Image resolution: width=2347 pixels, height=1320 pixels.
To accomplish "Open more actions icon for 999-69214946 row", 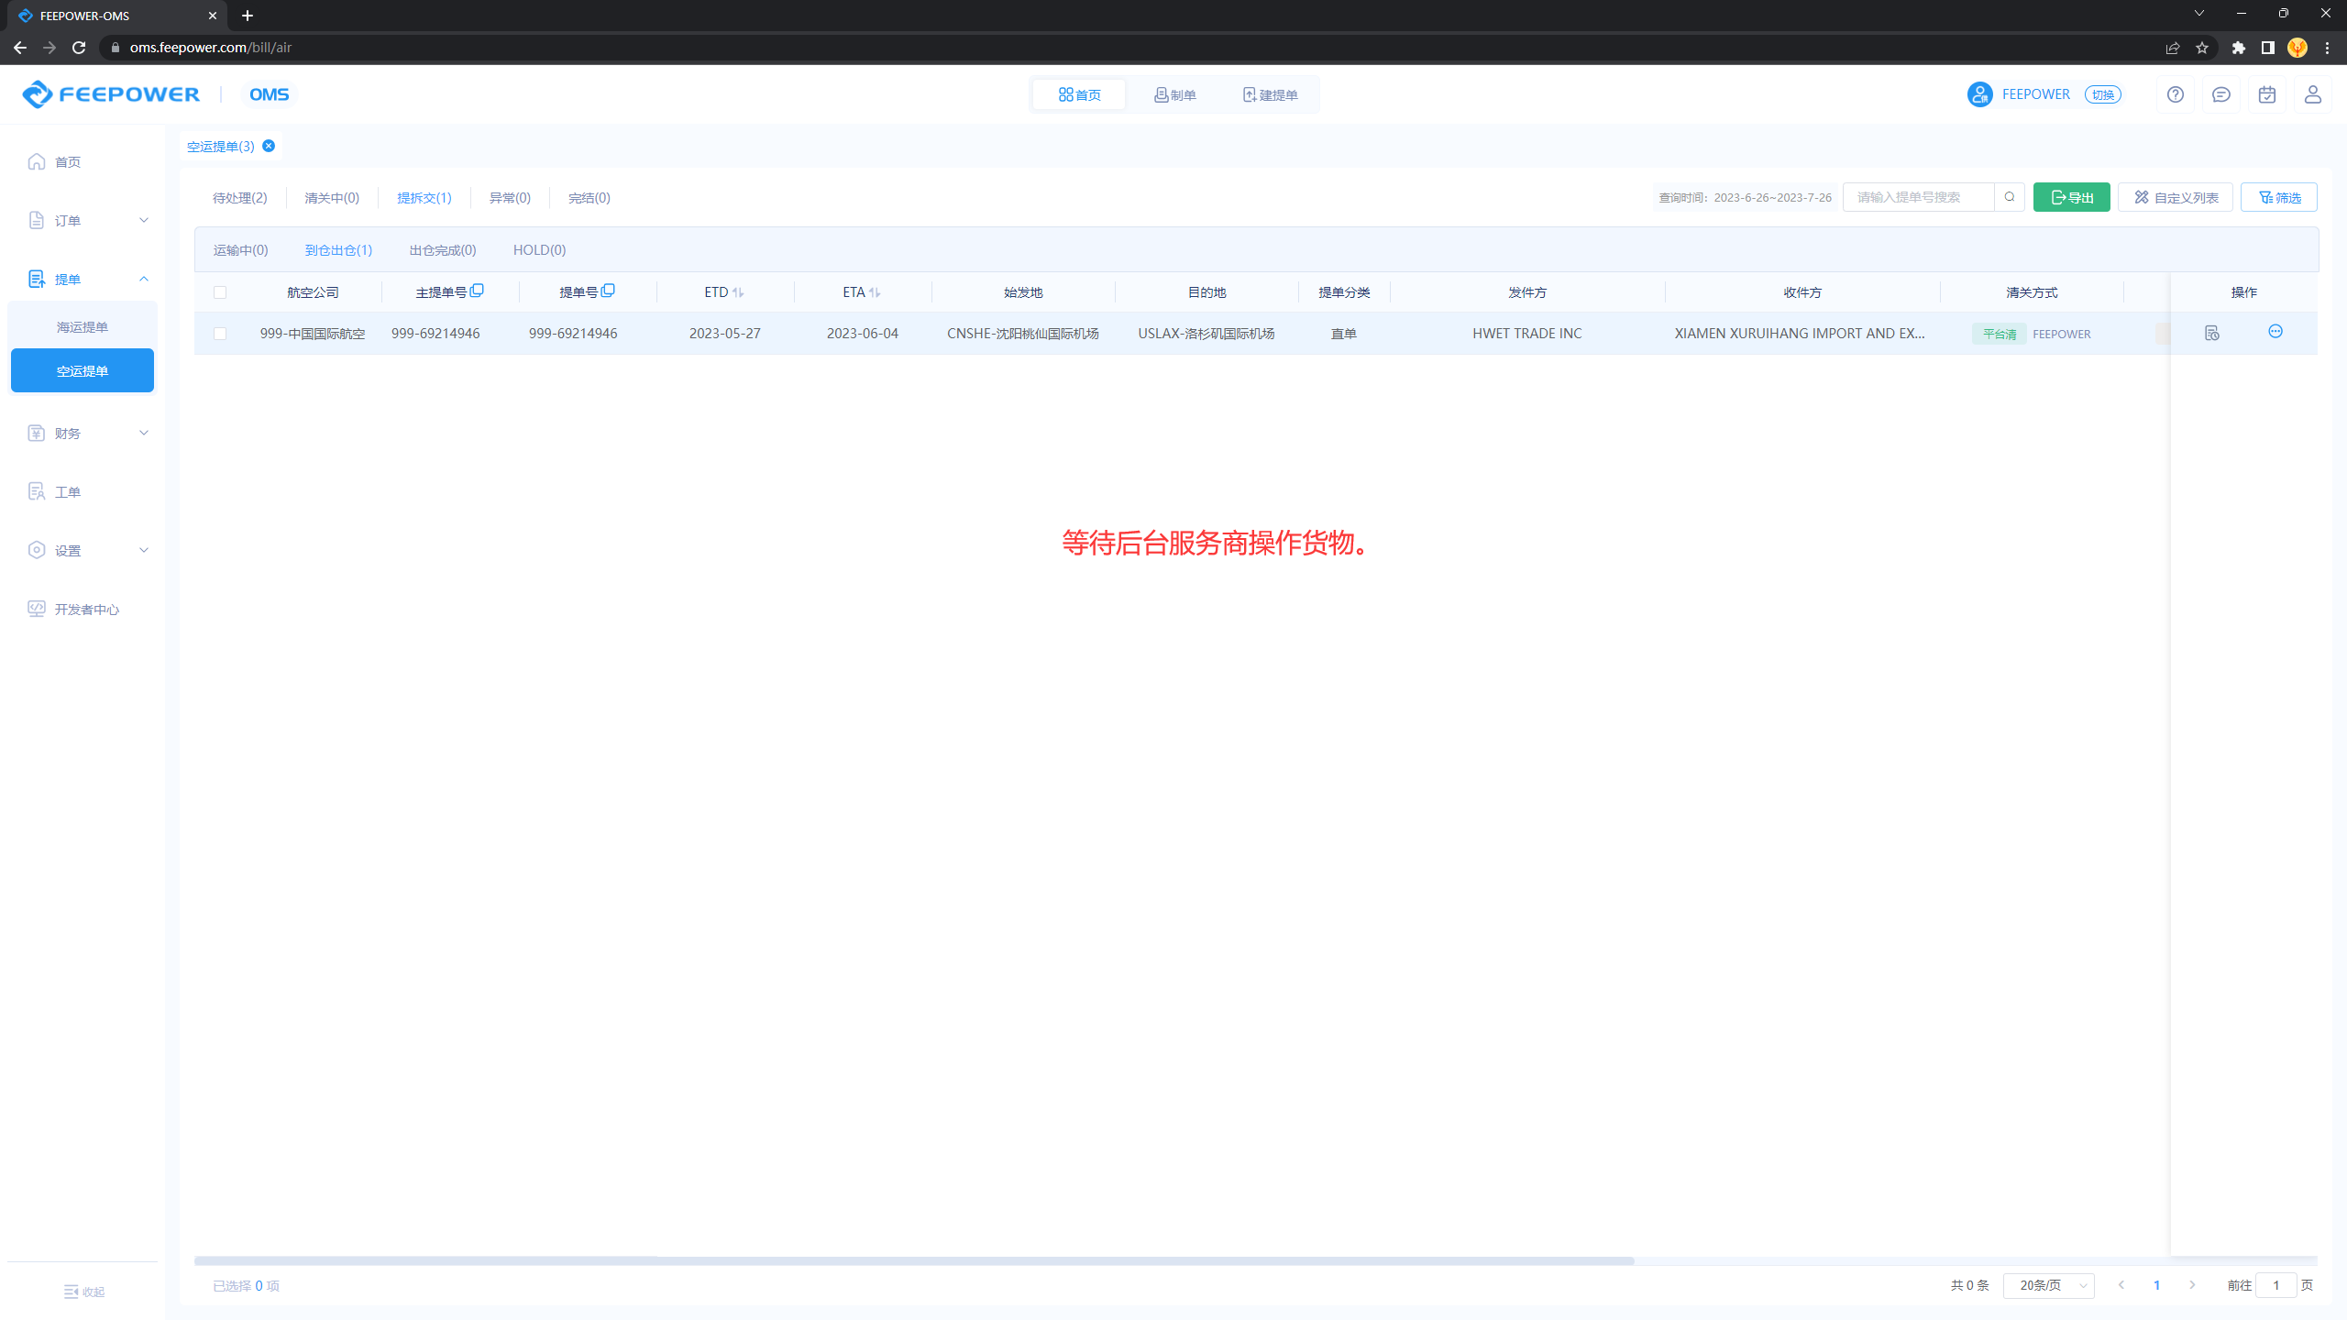I will tap(2275, 332).
